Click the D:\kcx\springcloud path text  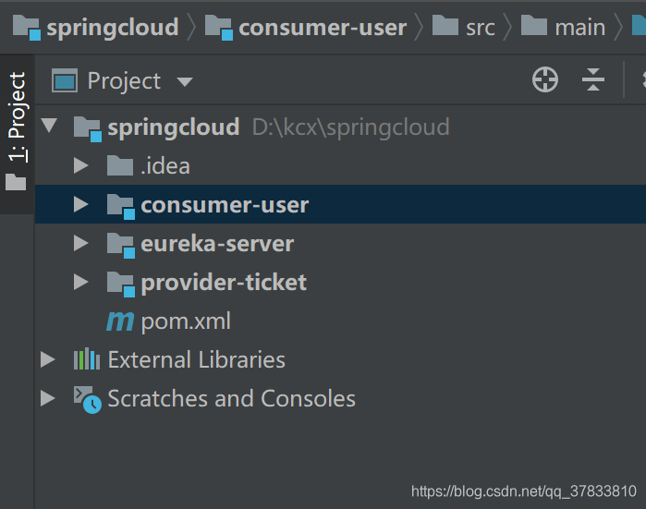[350, 127]
